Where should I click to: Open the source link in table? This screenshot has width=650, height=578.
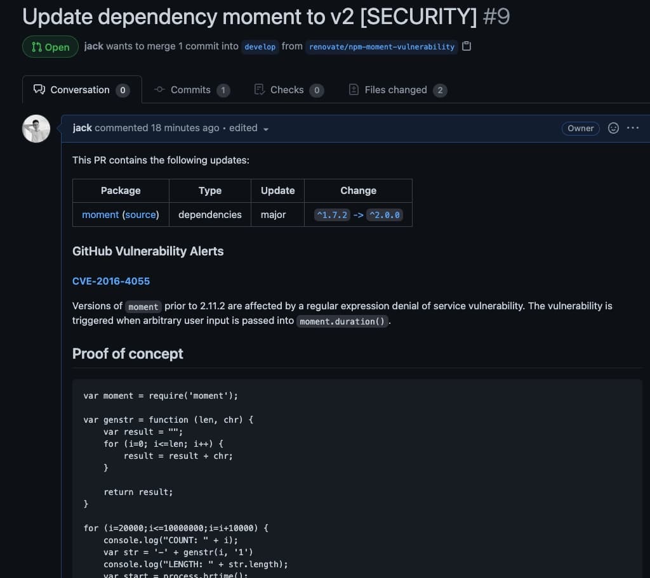click(140, 214)
